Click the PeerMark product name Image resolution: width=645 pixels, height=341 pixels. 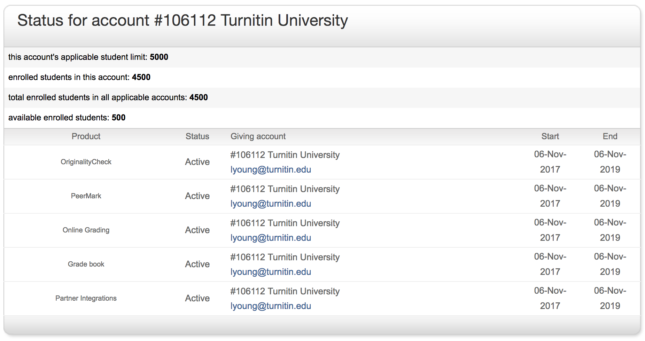(86, 196)
